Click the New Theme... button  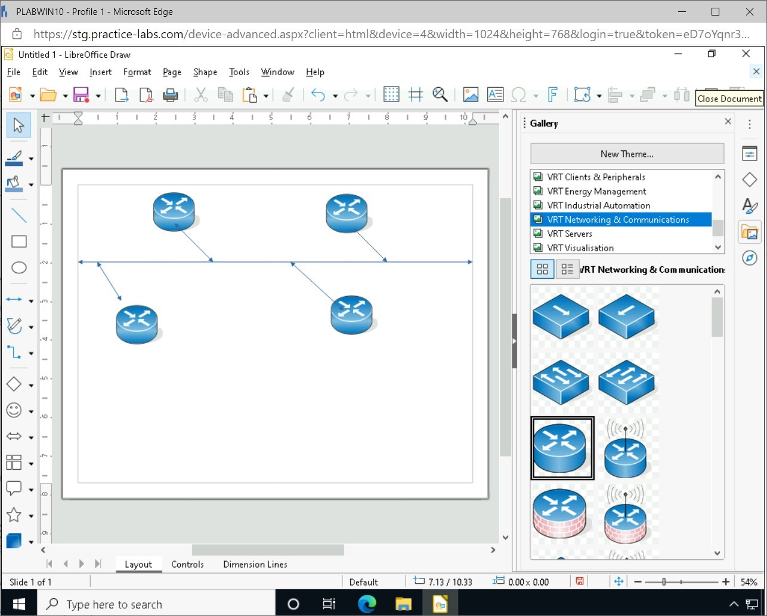tap(627, 154)
